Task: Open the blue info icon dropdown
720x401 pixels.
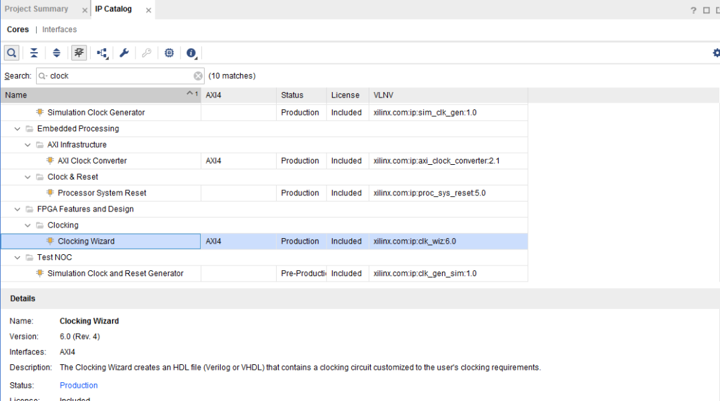Action: (191, 53)
